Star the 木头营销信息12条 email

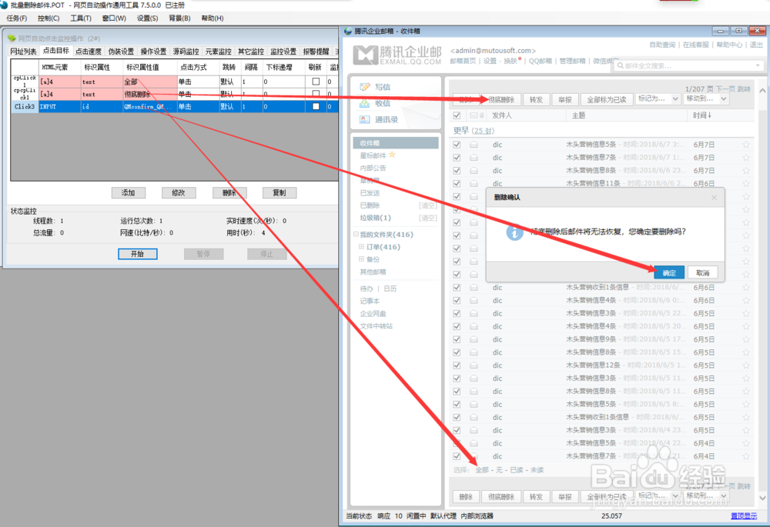(x=746, y=365)
